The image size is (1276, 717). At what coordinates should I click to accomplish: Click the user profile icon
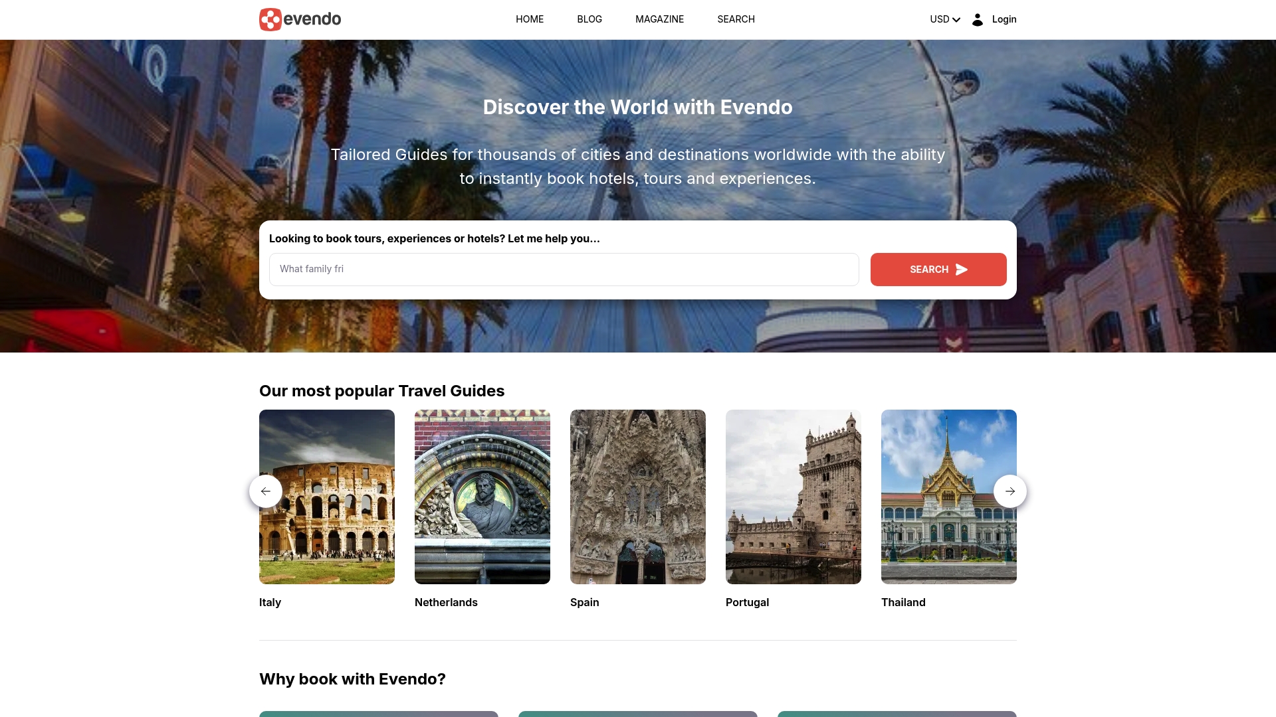[977, 19]
